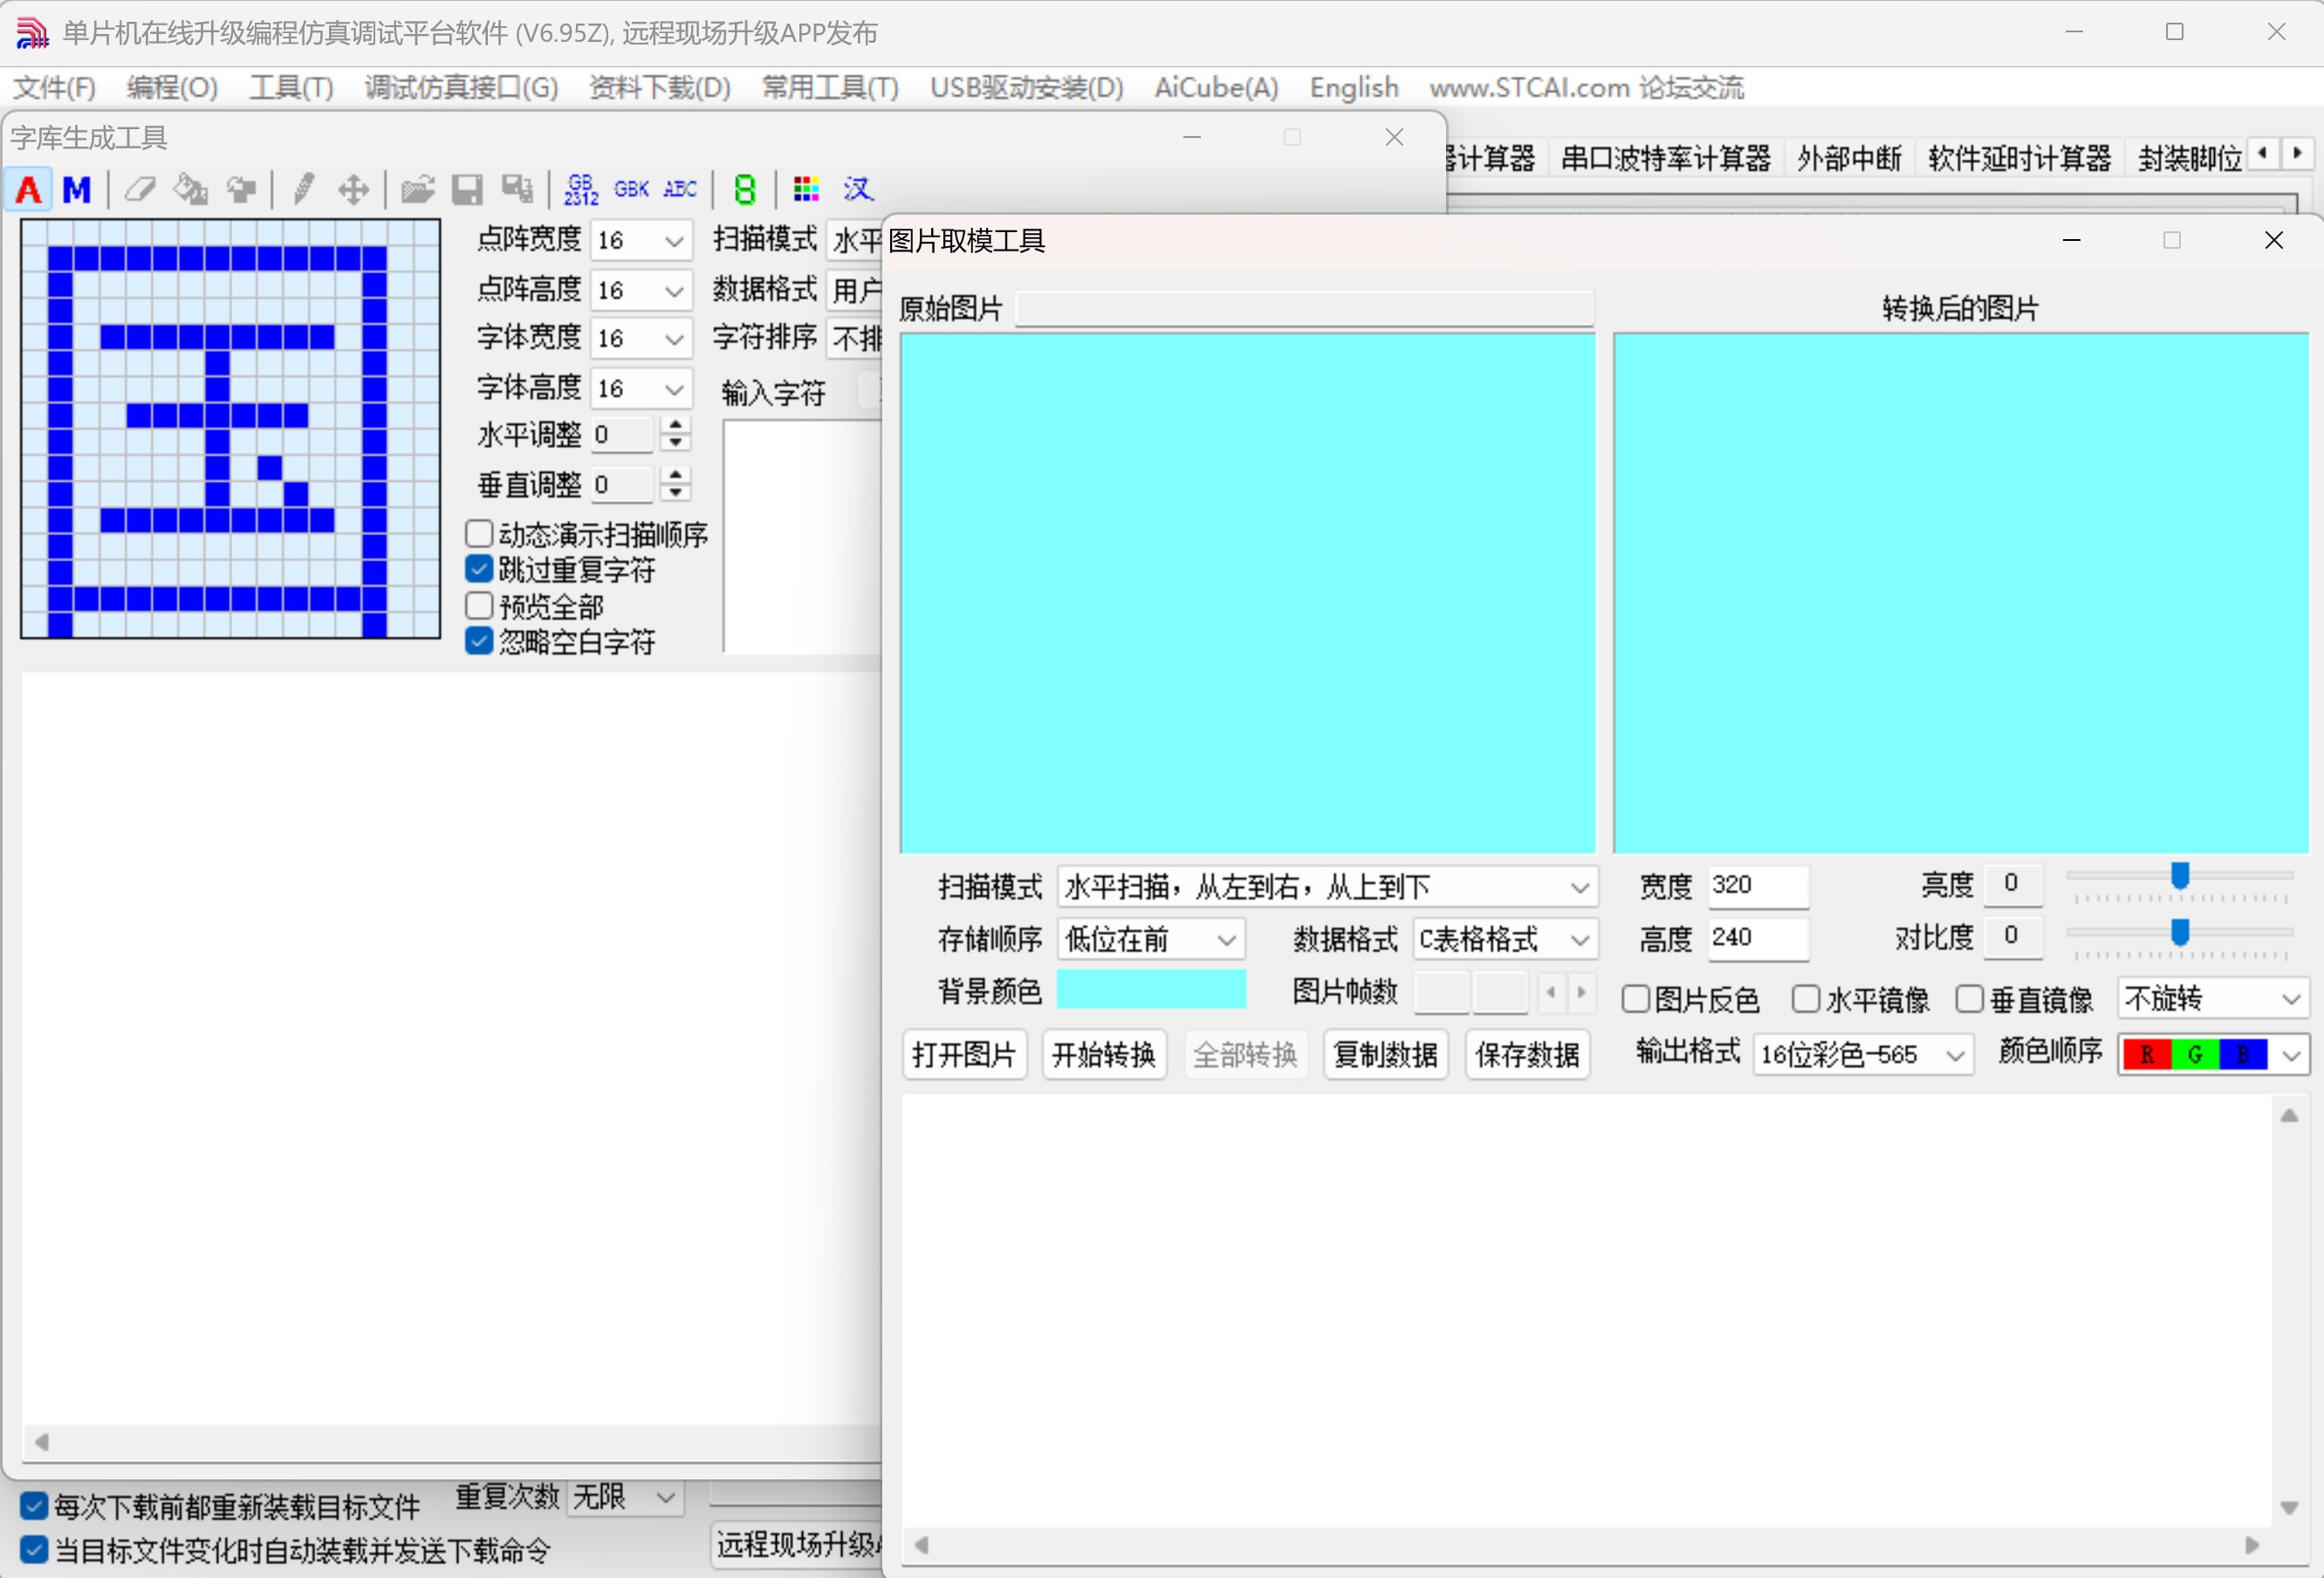Viewport: 2324px width, 1578px height.
Task: Open the 编程(O) menu
Action: (x=172, y=88)
